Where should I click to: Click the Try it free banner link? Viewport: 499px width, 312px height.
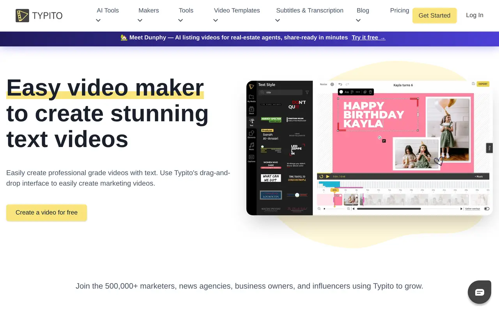[368, 37]
